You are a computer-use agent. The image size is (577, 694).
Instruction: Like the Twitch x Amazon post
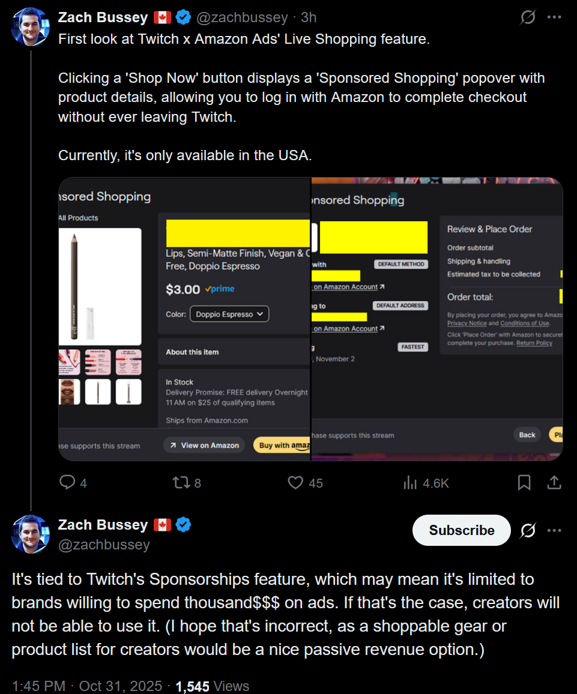point(295,482)
